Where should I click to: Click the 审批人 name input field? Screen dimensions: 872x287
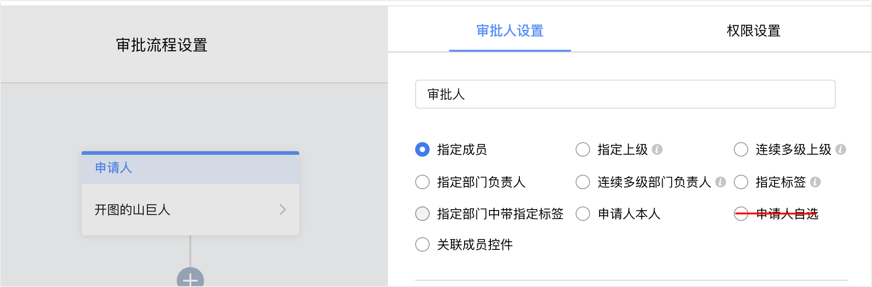pyautogui.click(x=625, y=94)
